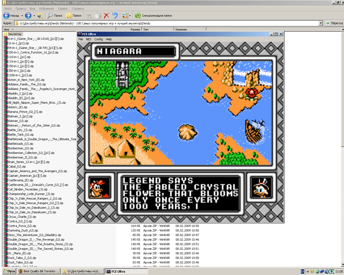Viewport: 344px width, 275px height.
Task: Click the Переход go button
Action: tap(334, 23)
